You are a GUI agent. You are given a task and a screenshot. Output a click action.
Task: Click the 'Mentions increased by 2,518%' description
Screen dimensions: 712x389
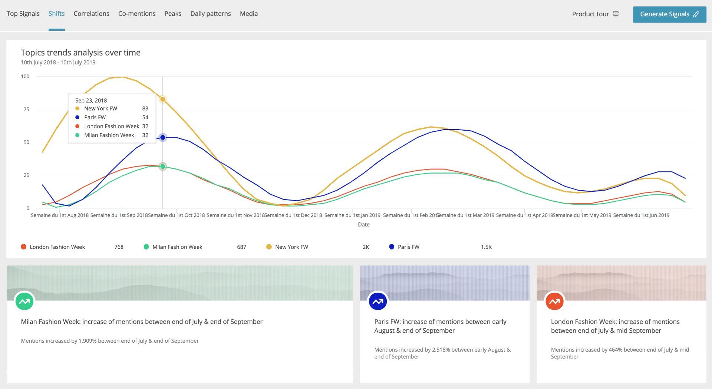pos(442,353)
